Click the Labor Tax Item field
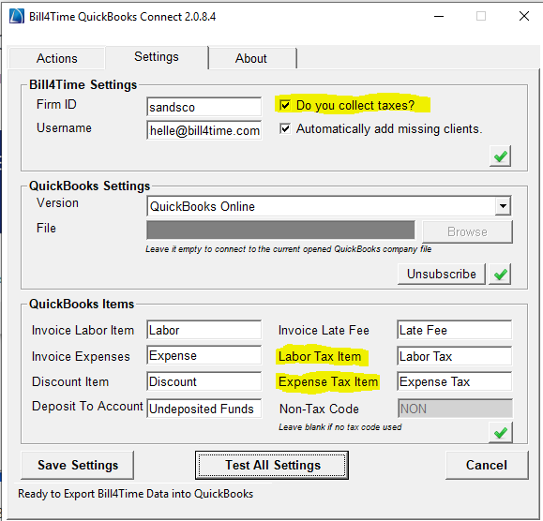This screenshot has width=543, height=521. [454, 356]
